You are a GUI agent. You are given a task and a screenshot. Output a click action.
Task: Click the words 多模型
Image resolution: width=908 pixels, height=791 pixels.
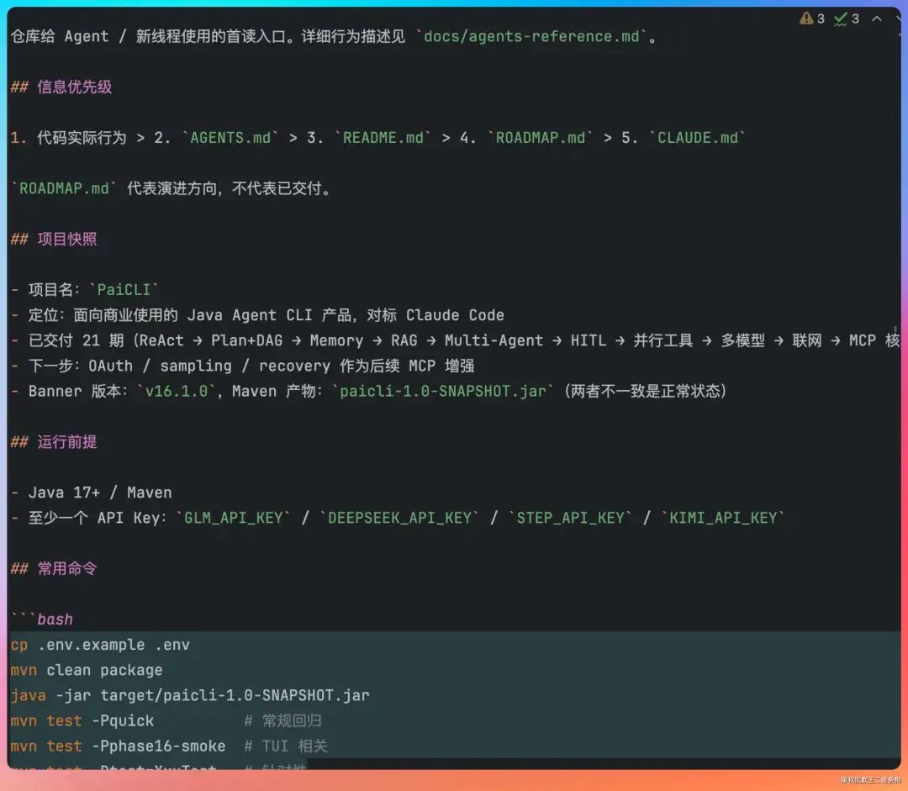click(x=742, y=340)
